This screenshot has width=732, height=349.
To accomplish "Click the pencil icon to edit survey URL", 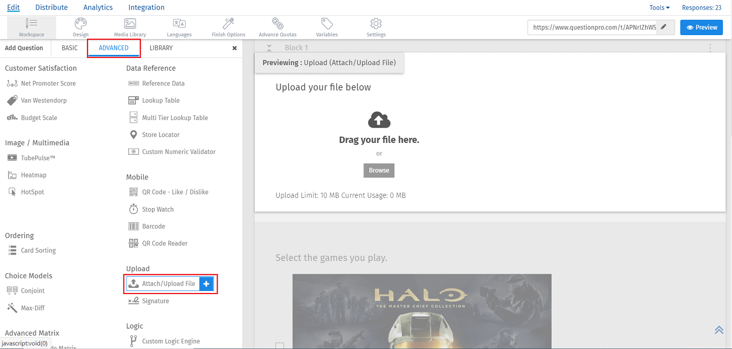I will [663, 27].
